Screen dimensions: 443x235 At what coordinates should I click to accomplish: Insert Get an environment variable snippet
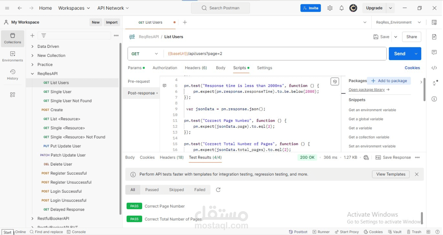coord(372,110)
